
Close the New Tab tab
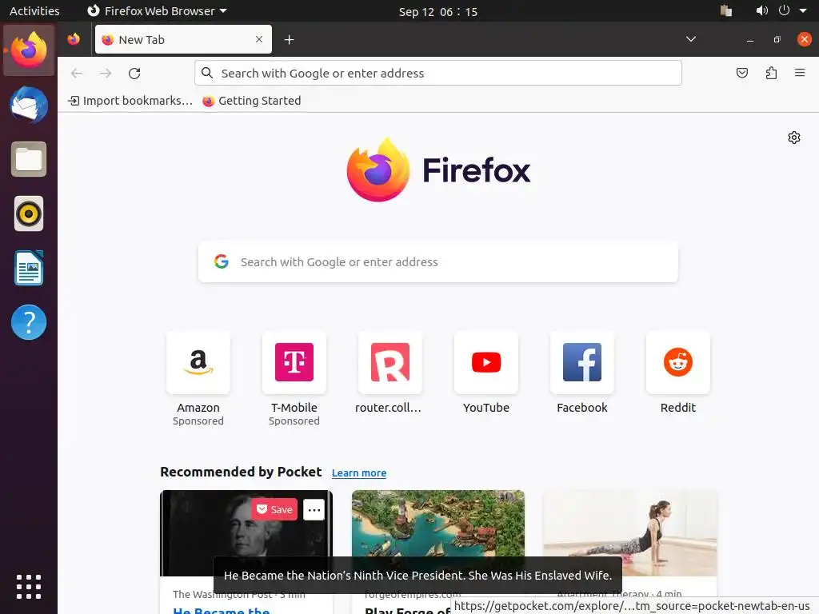pyautogui.click(x=259, y=39)
